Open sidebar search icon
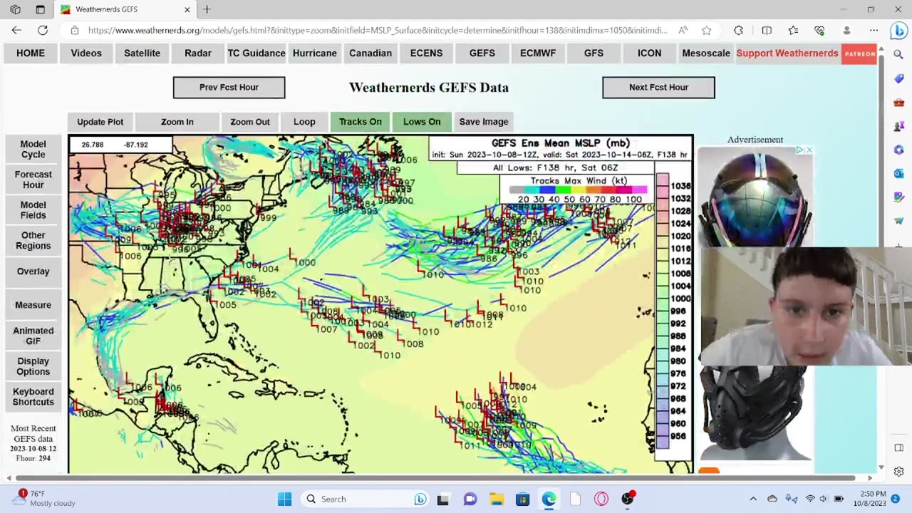 898,54
